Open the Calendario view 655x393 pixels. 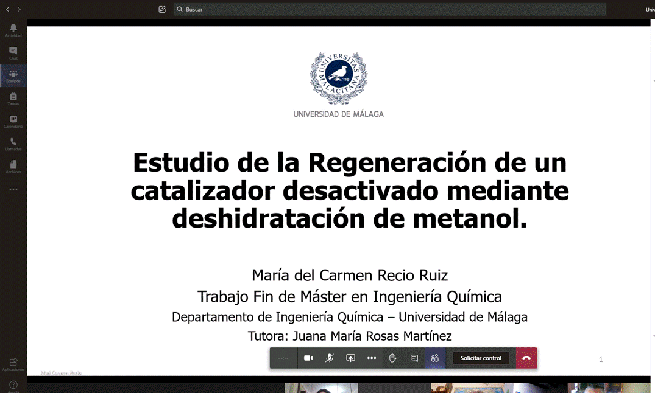[x=13, y=122]
